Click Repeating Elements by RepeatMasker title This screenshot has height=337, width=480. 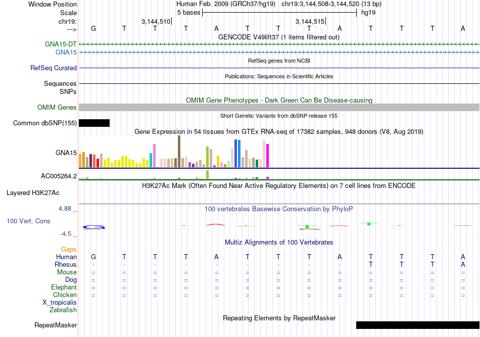point(279,318)
